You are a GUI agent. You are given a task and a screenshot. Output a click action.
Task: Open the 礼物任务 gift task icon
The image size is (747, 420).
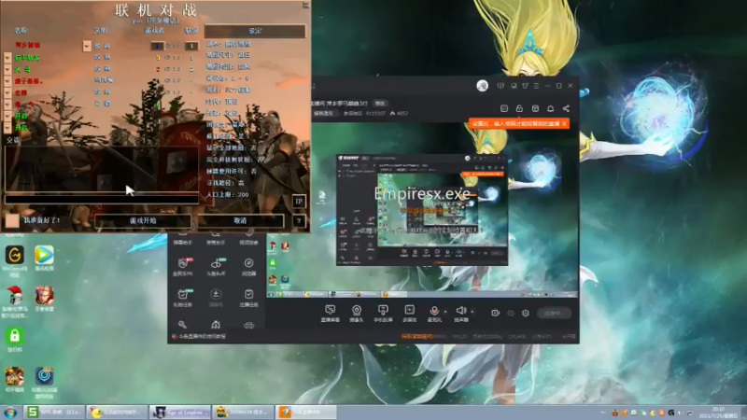tap(183, 298)
